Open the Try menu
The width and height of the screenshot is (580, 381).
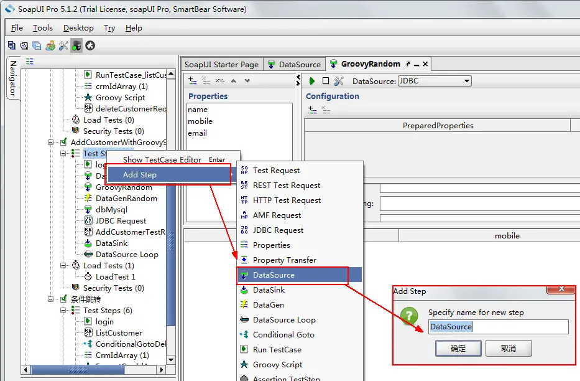tap(109, 28)
